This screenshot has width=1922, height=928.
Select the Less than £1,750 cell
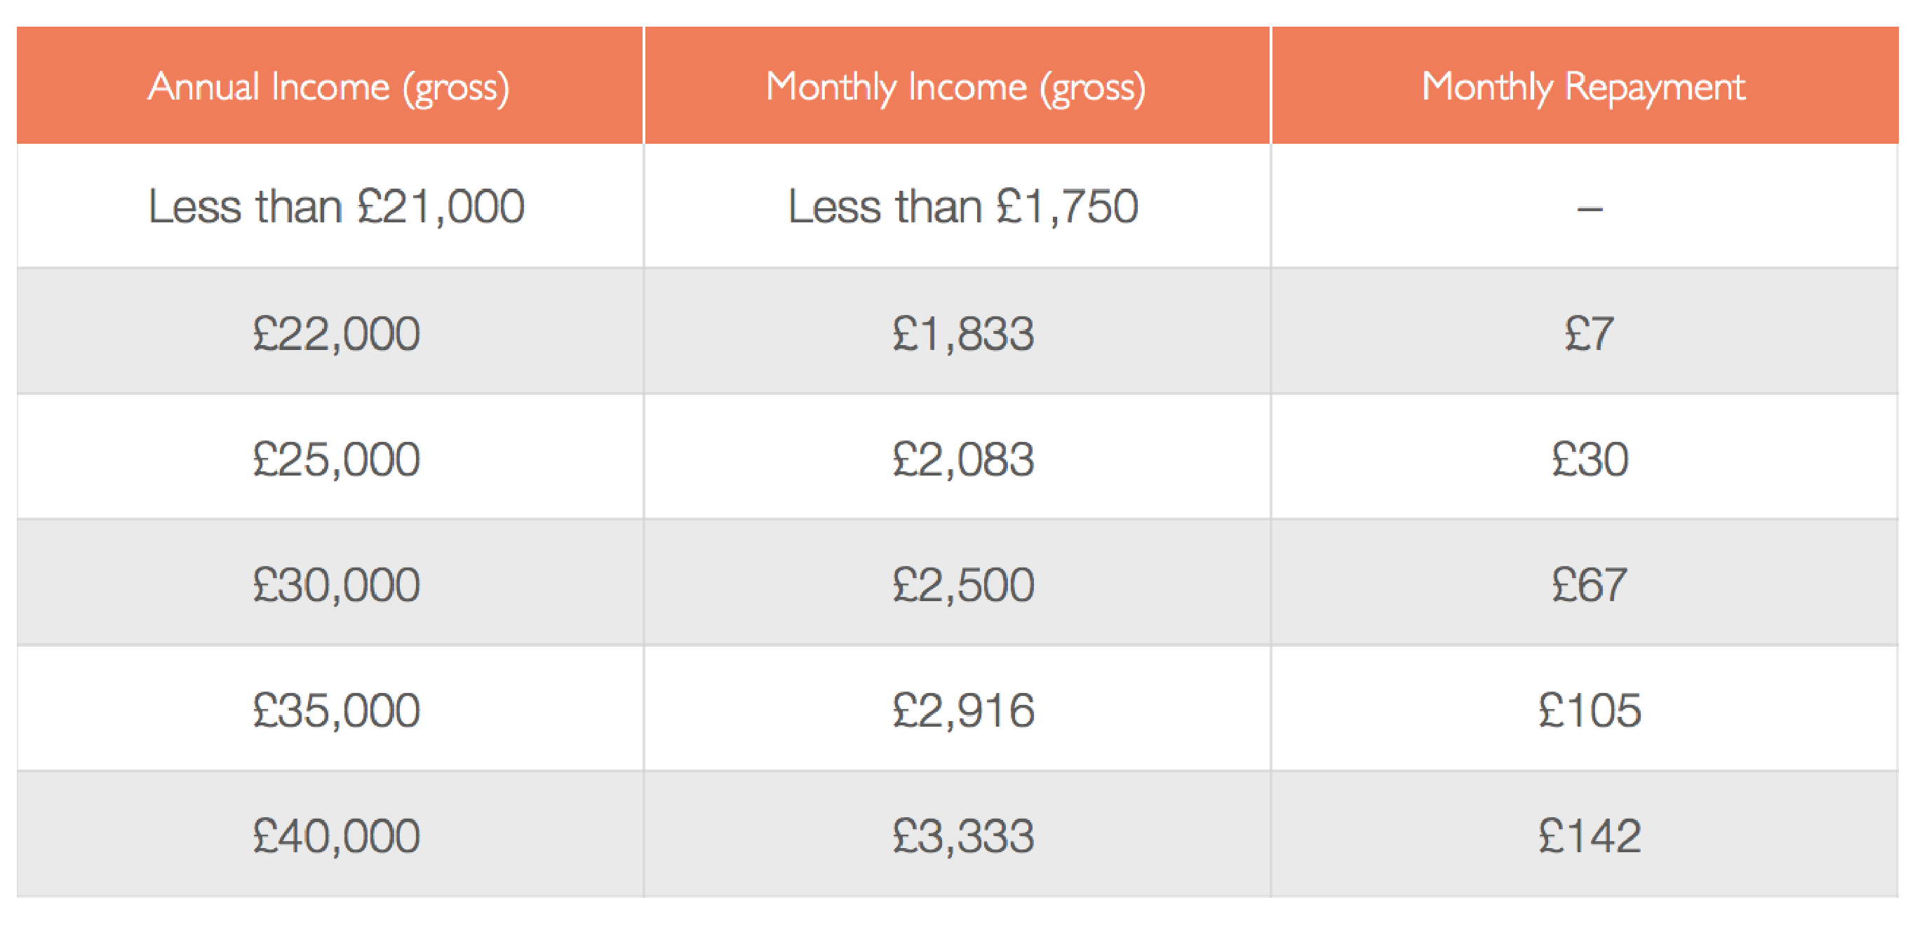click(957, 206)
